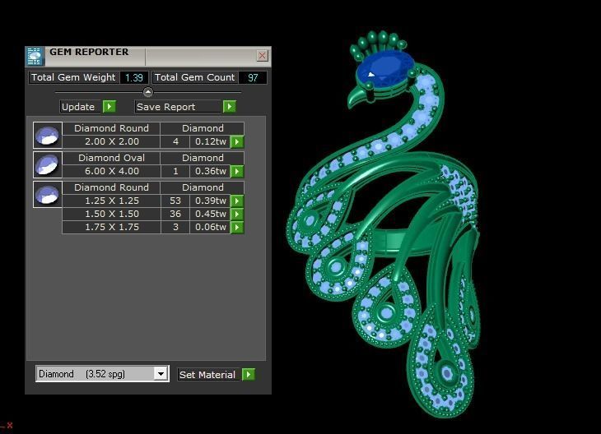
Task: Click green arrow on 1.25 X 1.25 row
Action: tap(237, 201)
